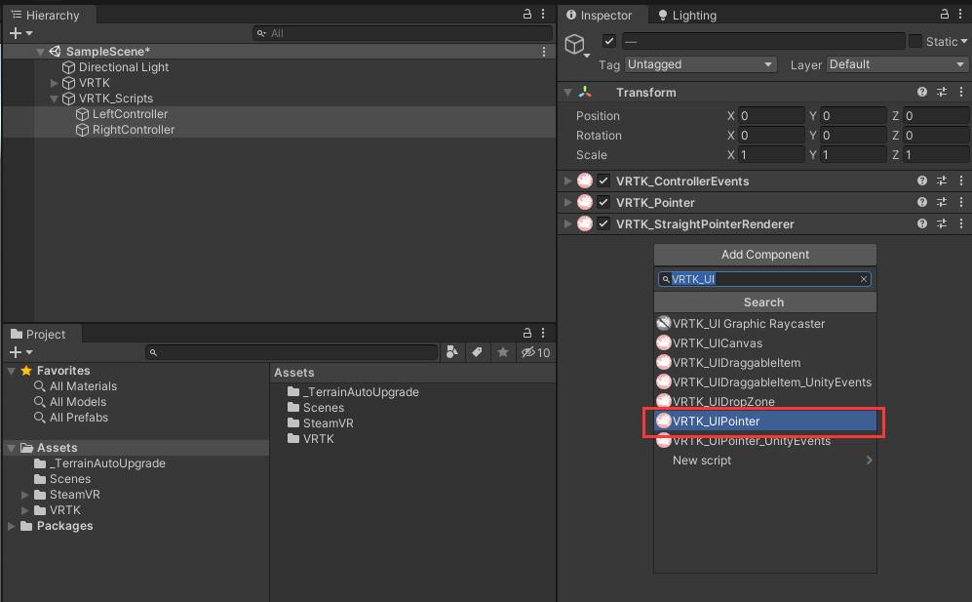
Task: Click the Scale Y field
Action: tap(854, 155)
